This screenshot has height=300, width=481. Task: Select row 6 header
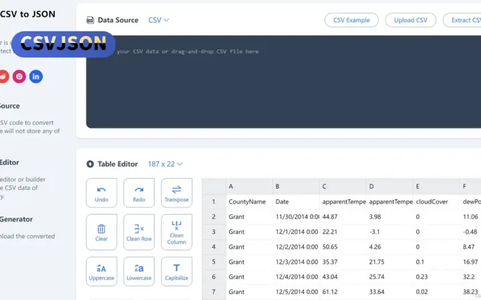point(214,277)
